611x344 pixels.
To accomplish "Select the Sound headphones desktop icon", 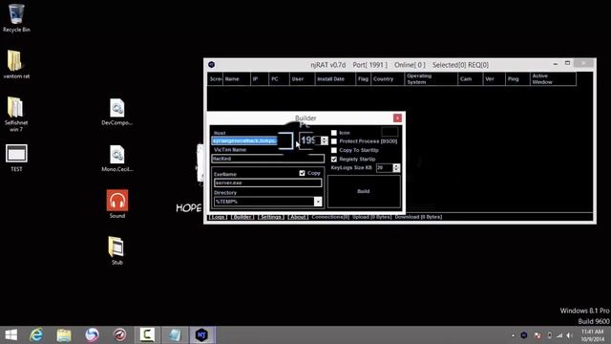I will coord(117,204).
